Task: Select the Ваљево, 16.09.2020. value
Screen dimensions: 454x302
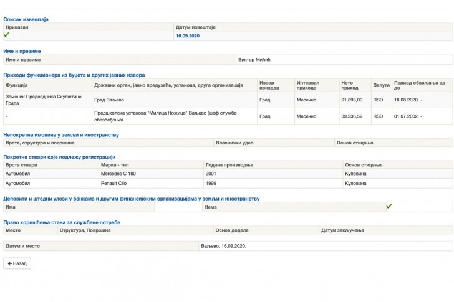Action: coord(223,246)
